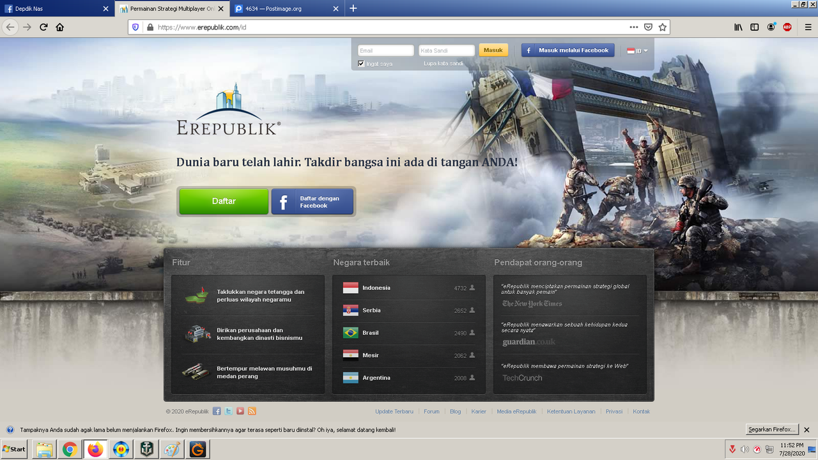Switch to the Depdik Nas tab

pyautogui.click(x=56, y=8)
